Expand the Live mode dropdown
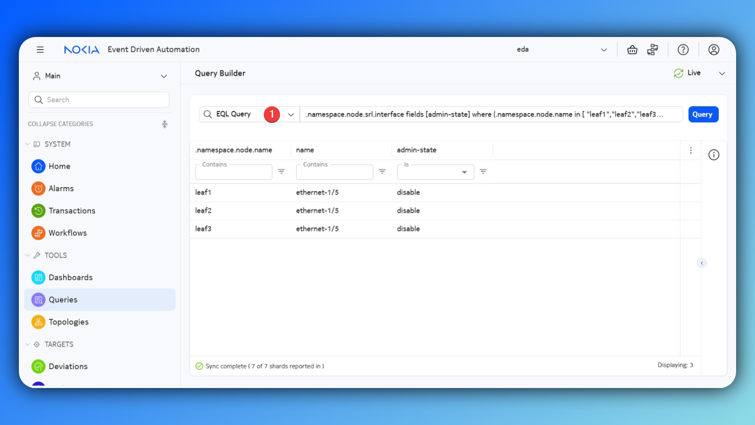This screenshot has width=755, height=425. click(x=722, y=73)
